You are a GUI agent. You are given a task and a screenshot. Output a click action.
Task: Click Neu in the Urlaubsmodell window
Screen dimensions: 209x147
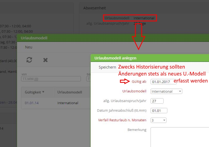click(29, 47)
